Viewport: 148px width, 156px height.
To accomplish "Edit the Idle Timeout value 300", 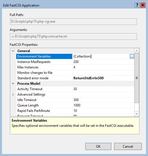I will [x=103, y=100].
